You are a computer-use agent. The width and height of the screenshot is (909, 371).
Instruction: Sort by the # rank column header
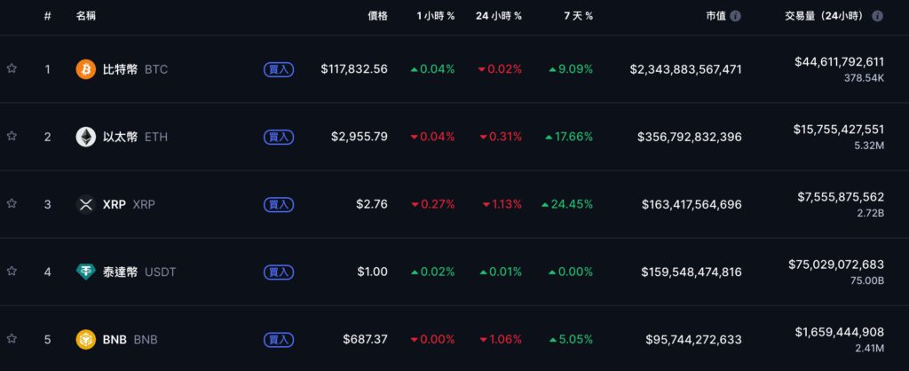[x=47, y=16]
